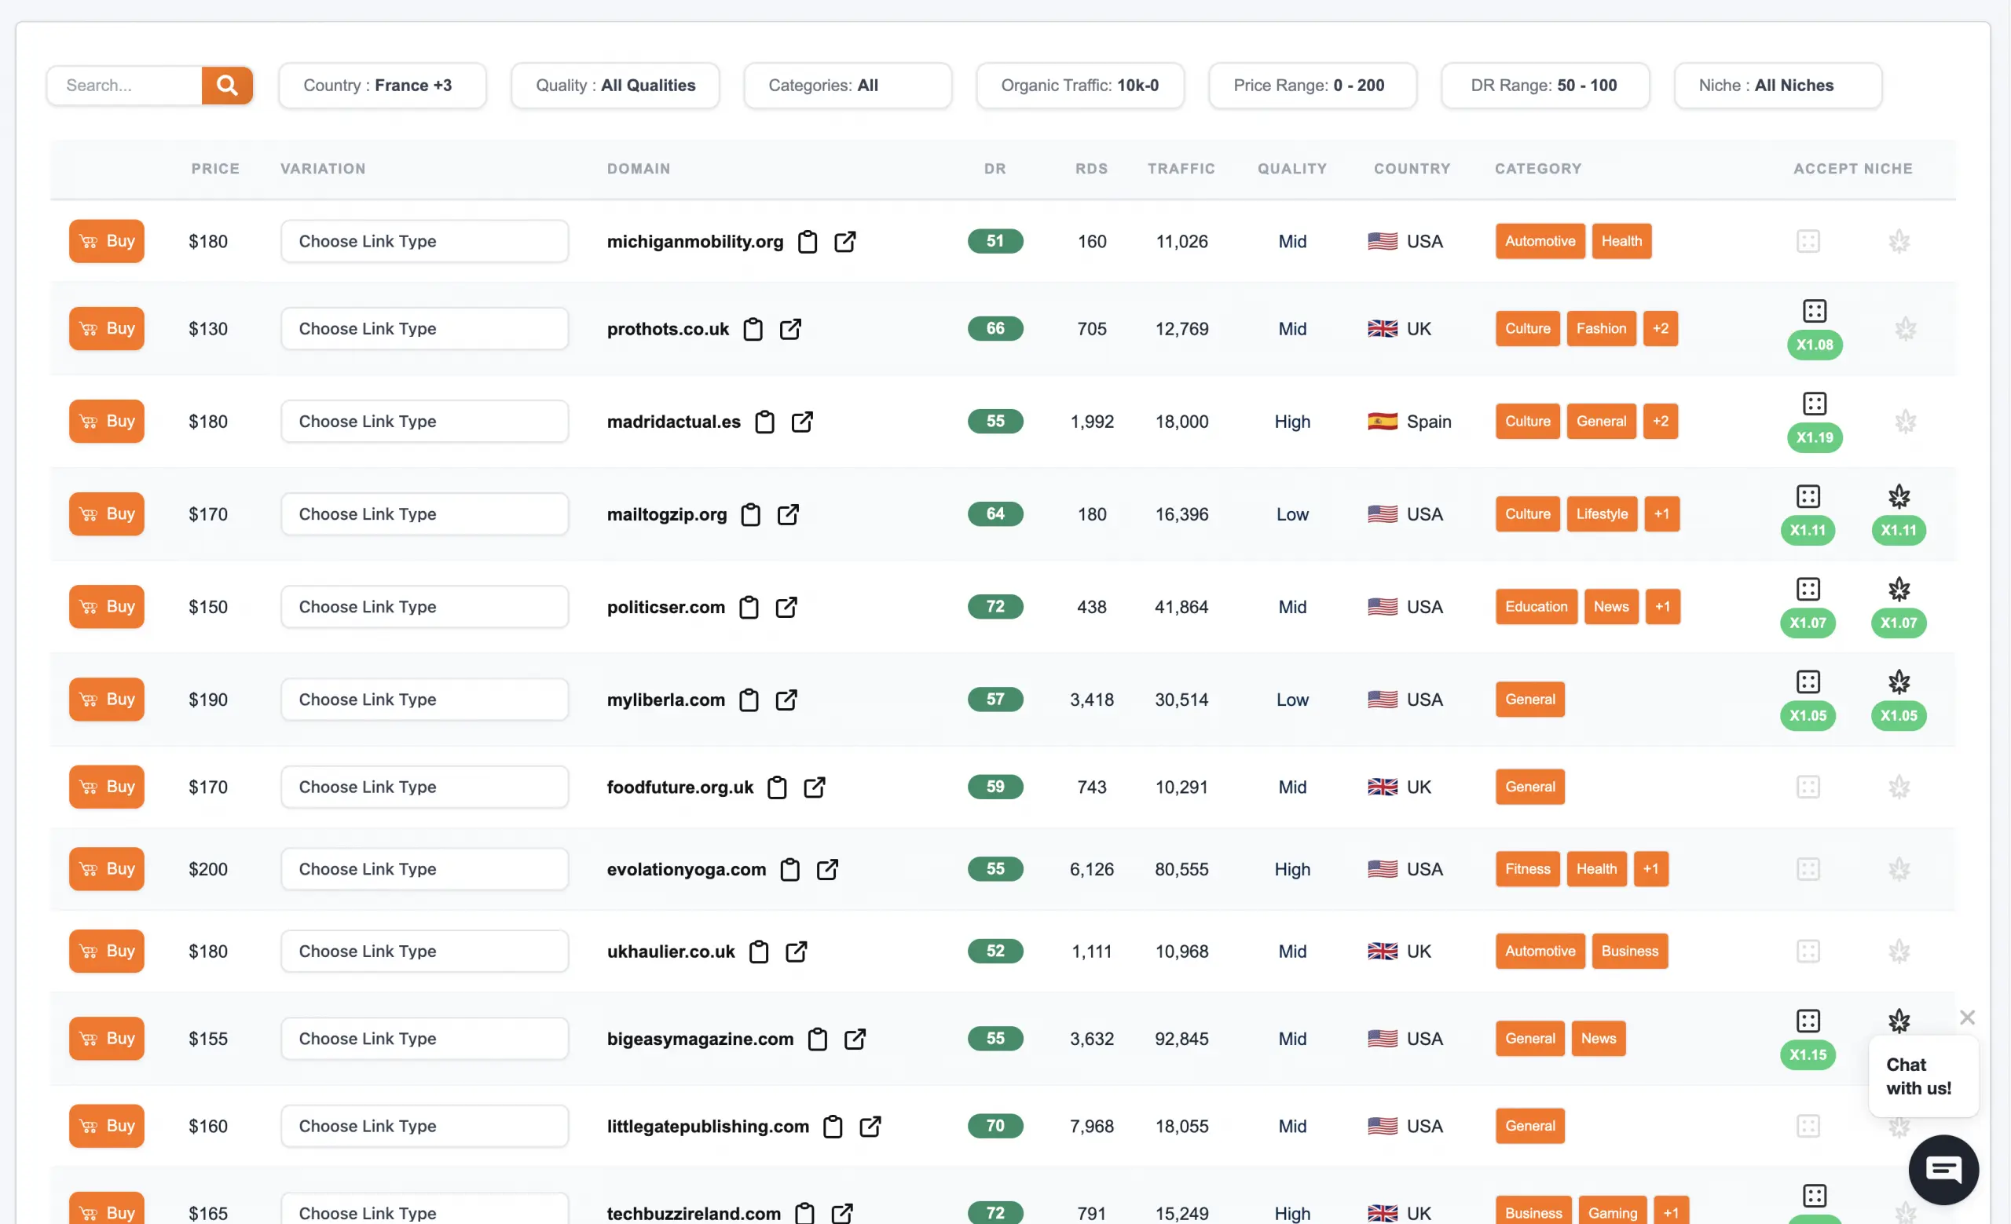
Task: Toggle the green X1.05 leaf for myliberla.com
Action: 1899,715
